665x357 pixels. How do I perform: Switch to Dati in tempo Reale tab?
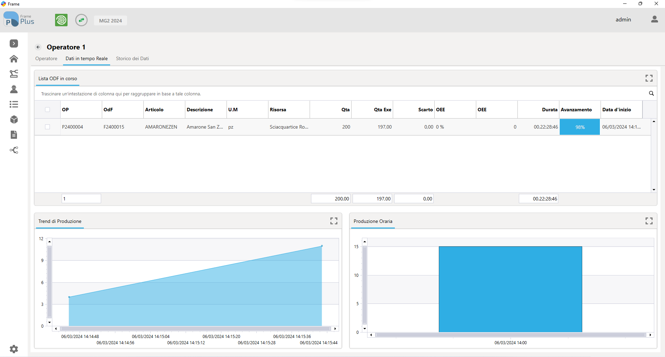[x=87, y=58]
